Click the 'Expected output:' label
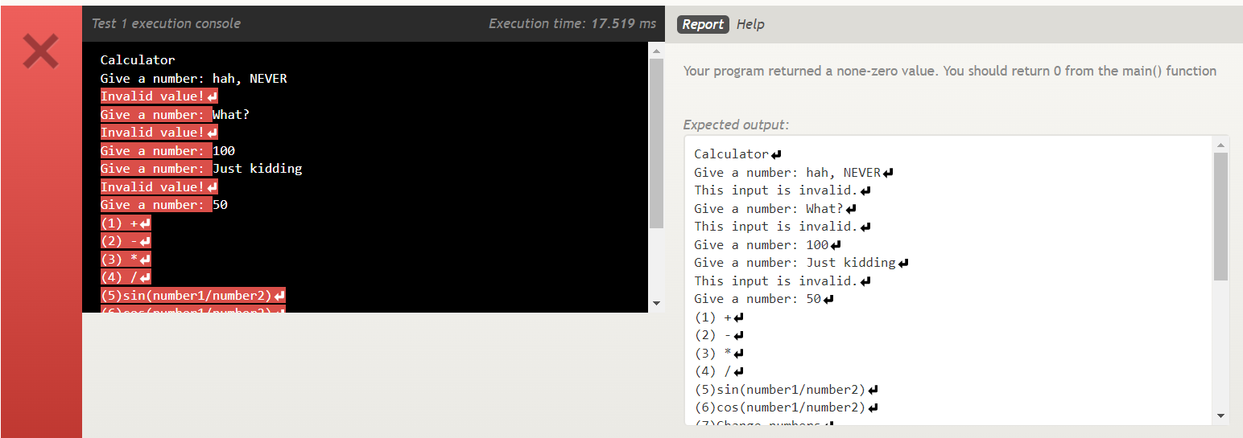The width and height of the screenshot is (1243, 438). (x=736, y=125)
